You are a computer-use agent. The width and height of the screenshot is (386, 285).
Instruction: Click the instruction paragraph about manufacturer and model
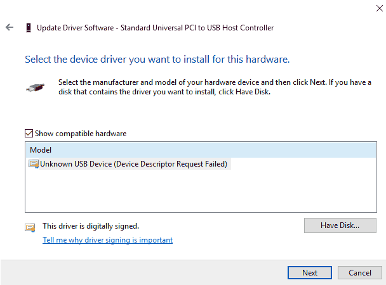[x=215, y=87]
